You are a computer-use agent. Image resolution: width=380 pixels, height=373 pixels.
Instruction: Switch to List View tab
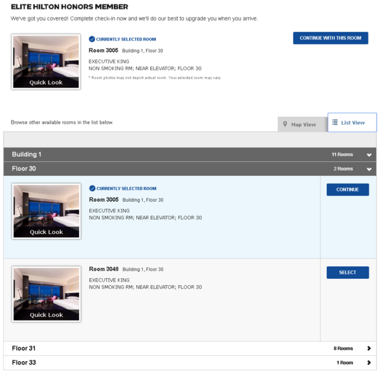(x=352, y=123)
